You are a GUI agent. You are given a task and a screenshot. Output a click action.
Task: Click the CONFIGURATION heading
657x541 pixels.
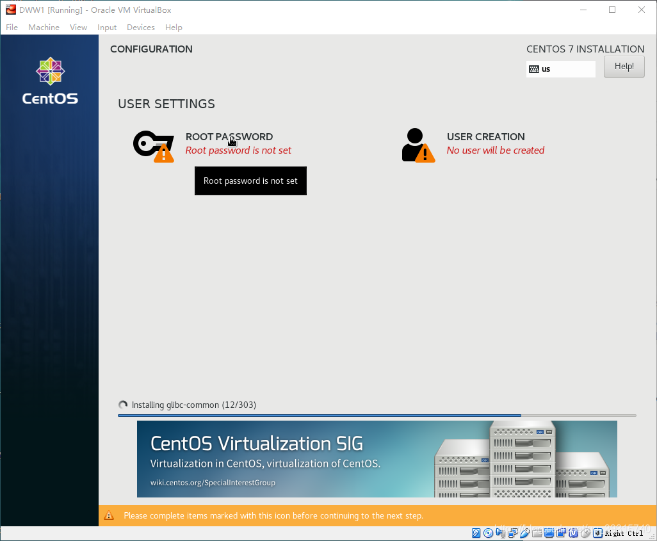(151, 49)
